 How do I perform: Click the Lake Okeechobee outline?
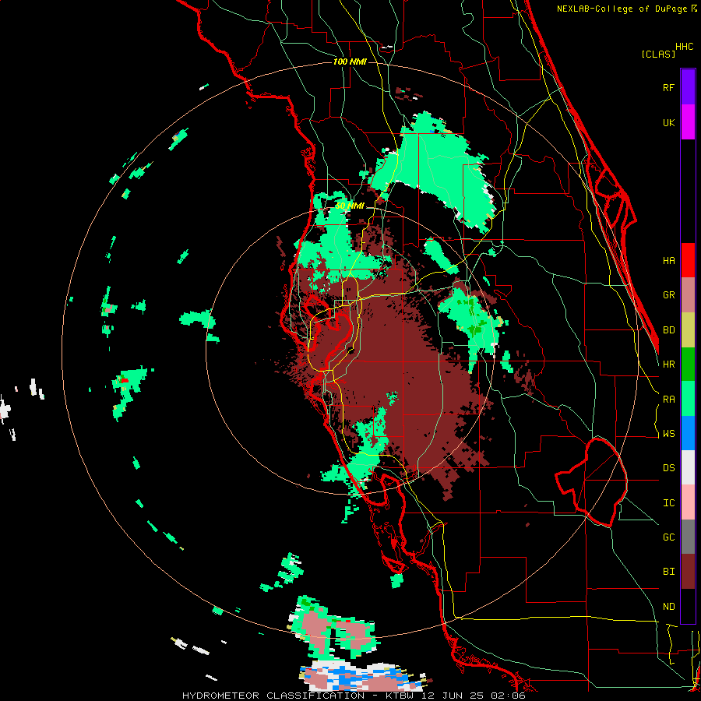point(591,481)
